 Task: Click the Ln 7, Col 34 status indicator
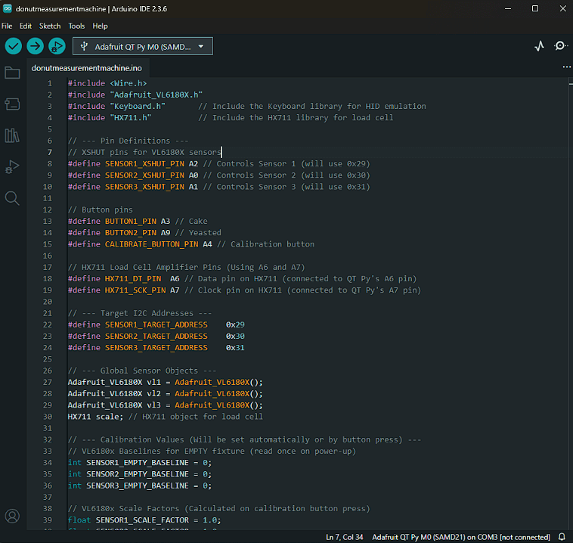(344, 537)
